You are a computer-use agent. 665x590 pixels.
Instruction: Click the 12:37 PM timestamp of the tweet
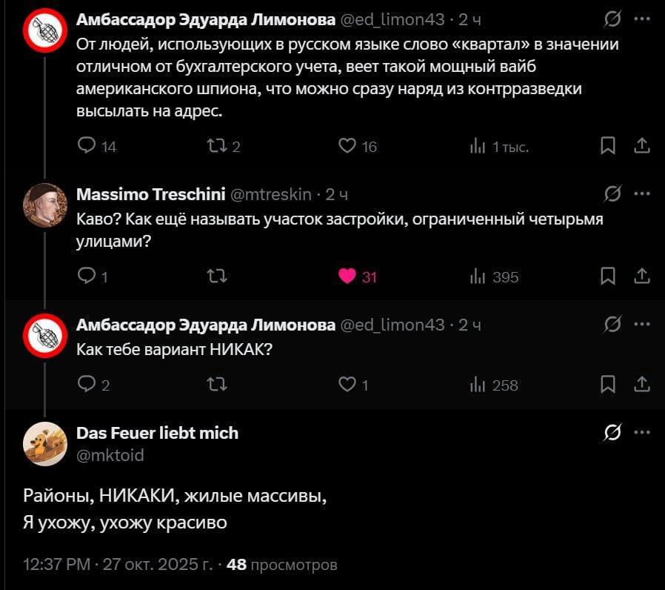click(x=56, y=565)
